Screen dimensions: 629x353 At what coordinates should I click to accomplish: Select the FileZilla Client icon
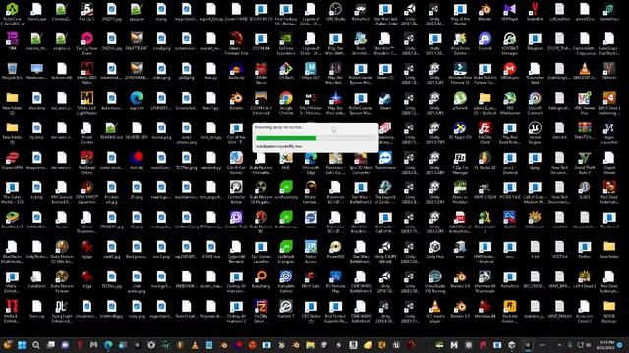click(485, 130)
